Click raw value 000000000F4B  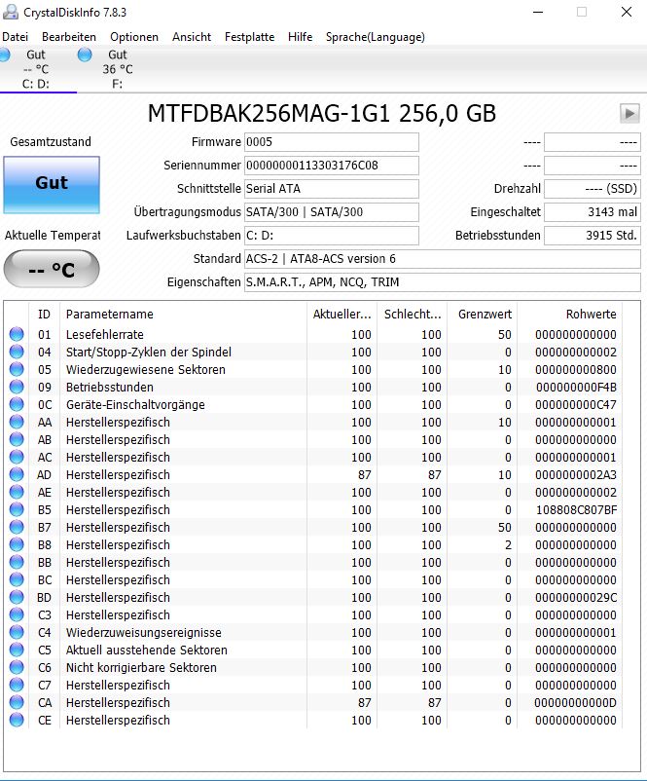576,387
